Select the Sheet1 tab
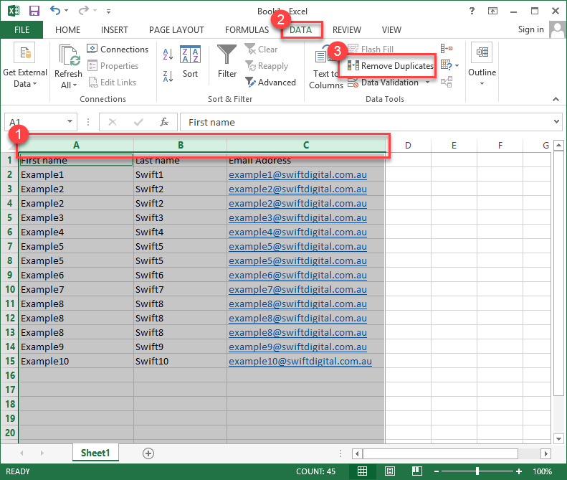 pyautogui.click(x=95, y=453)
